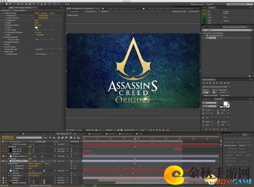Click Infos link on Optical Flares
Screen dimensions: 254x187
pyautogui.click(x=52, y=13)
